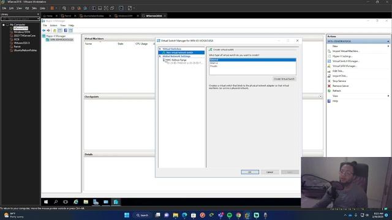
Task: Open File Explorer from host taskbar
Action: [176, 215]
